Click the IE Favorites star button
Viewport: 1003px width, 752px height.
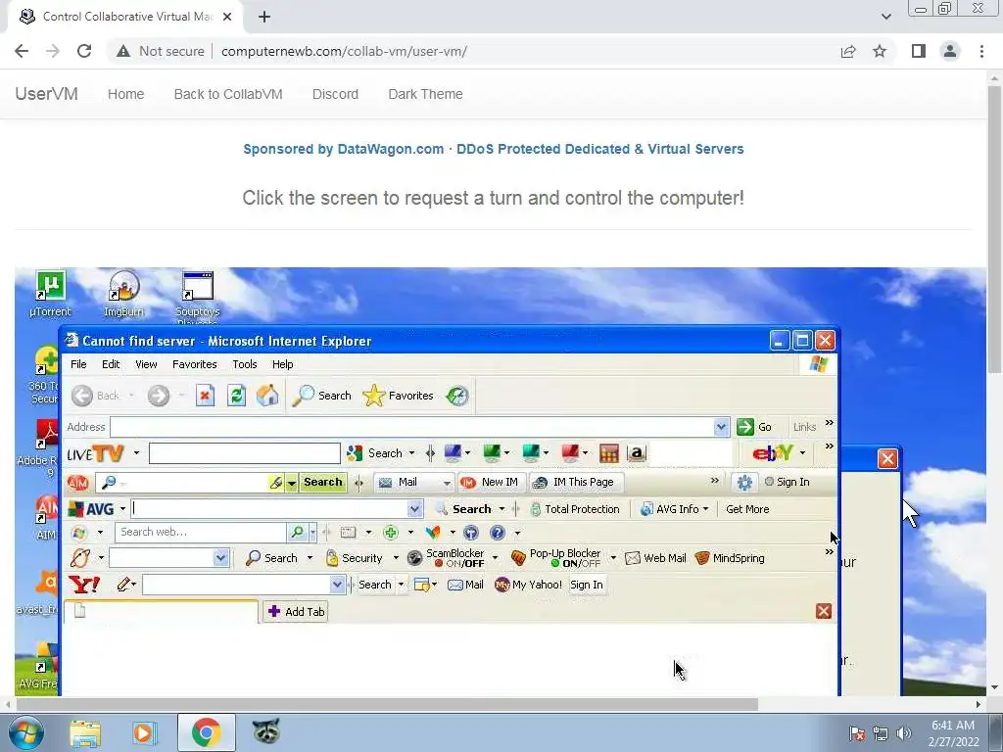pyautogui.click(x=398, y=396)
